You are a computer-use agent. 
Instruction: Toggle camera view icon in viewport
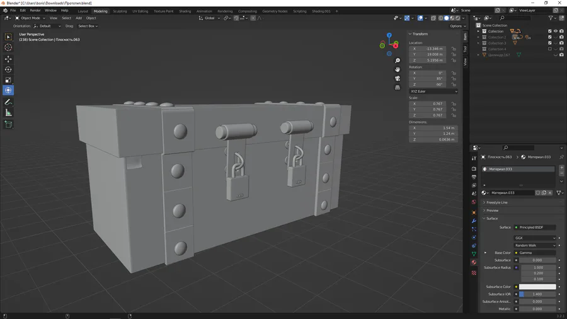click(x=398, y=78)
